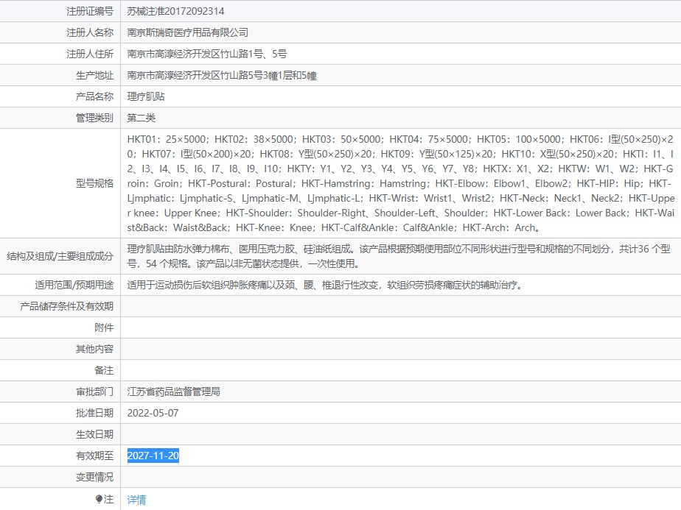The width and height of the screenshot is (681, 510).
Task: Click the 产品储存条件及有效期 label
Action: coord(66,306)
